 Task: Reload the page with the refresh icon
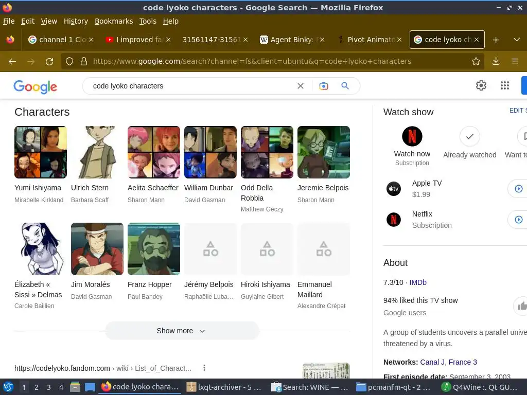[x=49, y=62]
